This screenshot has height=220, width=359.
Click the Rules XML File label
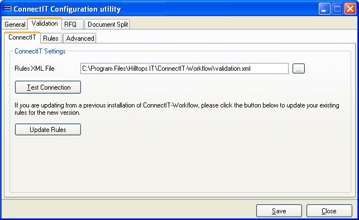pyautogui.click(x=35, y=69)
